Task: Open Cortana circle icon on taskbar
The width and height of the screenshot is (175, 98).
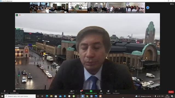Action: tap(38, 96)
